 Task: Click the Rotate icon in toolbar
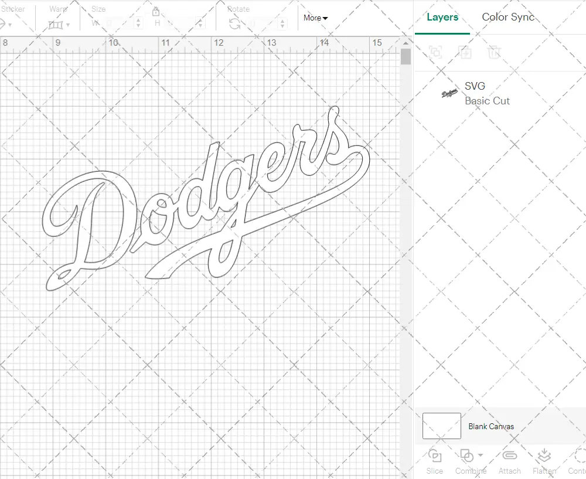(x=234, y=23)
